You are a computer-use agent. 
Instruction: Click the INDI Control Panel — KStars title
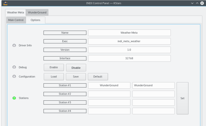click(104, 3)
